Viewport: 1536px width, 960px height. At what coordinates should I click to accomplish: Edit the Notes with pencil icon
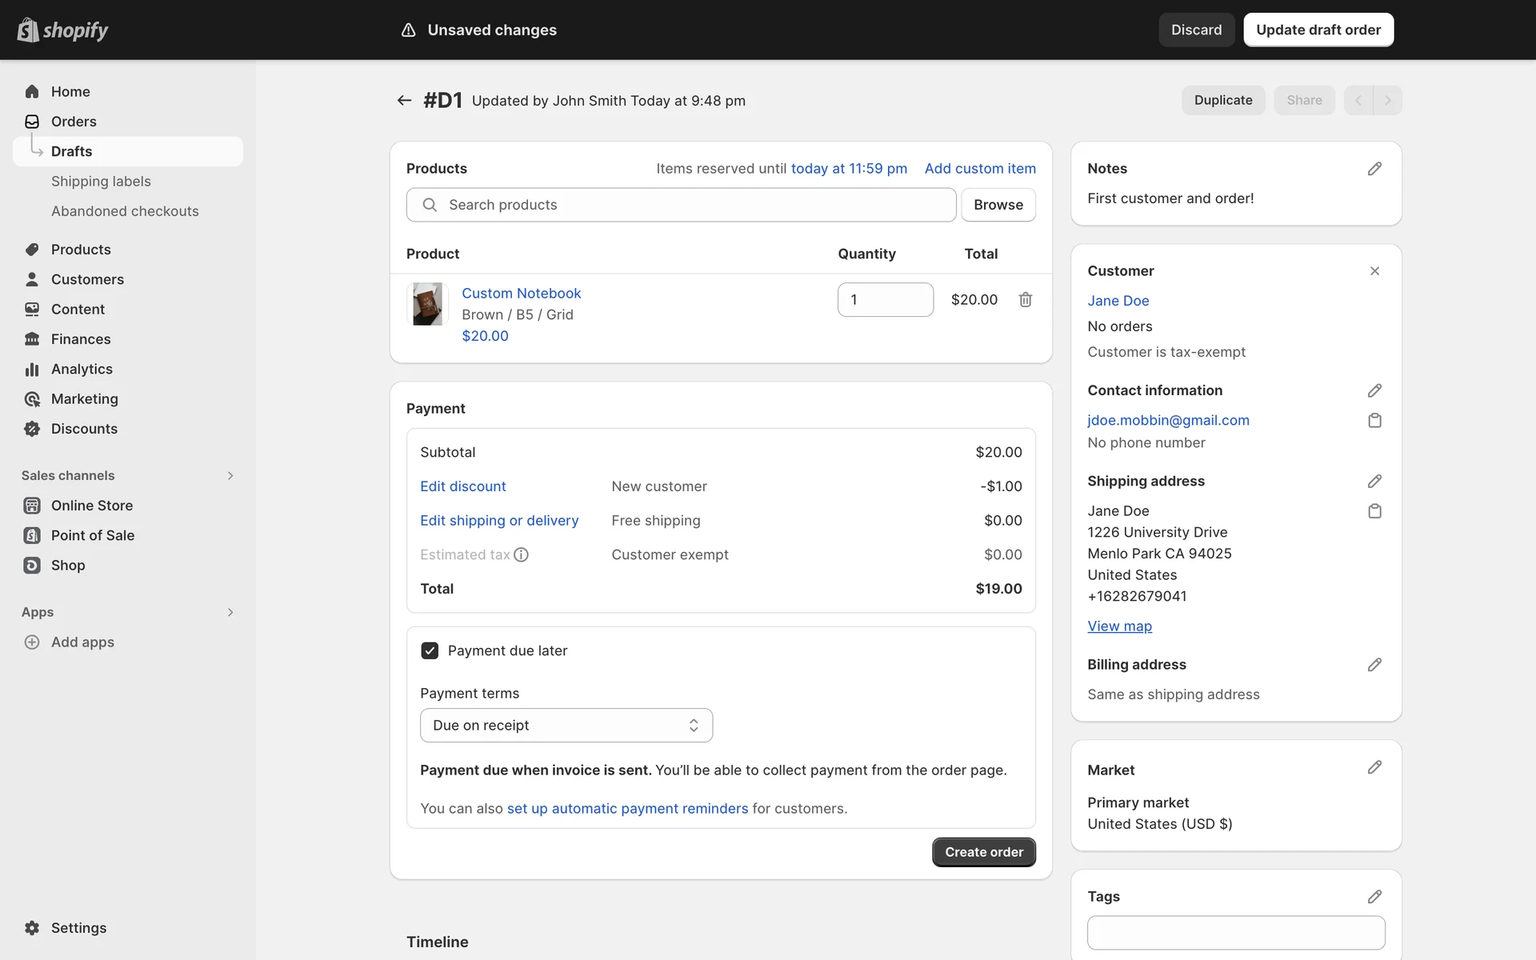click(x=1374, y=169)
